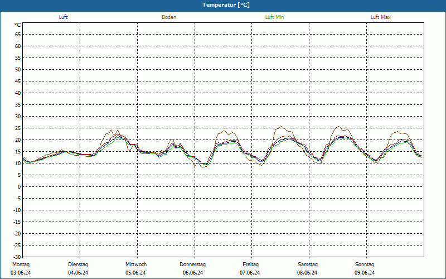The width and height of the screenshot is (446, 279).
Task: Click the Montag day label
Action: pos(21,264)
